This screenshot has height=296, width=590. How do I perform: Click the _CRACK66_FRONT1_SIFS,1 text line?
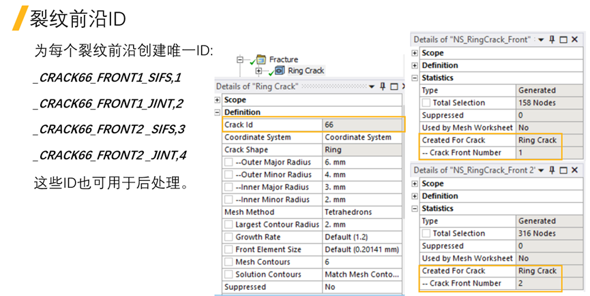click(108, 78)
